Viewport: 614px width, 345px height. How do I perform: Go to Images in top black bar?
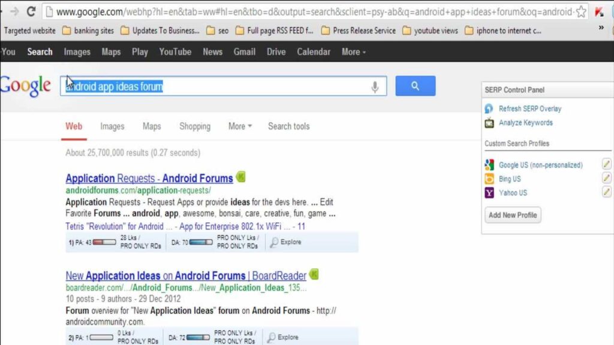(x=77, y=52)
